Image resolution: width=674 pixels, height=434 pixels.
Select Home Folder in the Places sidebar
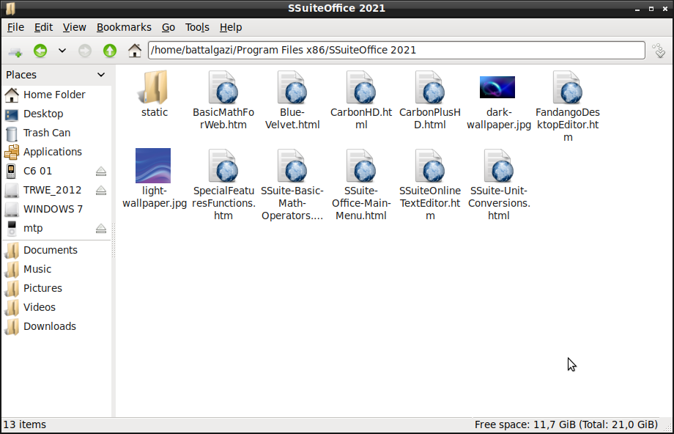[x=56, y=95]
